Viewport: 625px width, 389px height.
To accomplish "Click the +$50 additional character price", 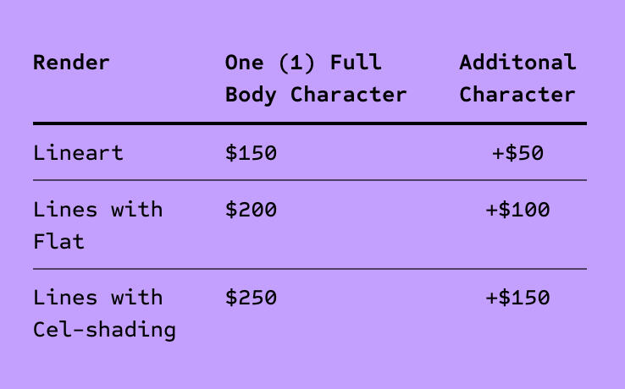I will [x=517, y=153].
